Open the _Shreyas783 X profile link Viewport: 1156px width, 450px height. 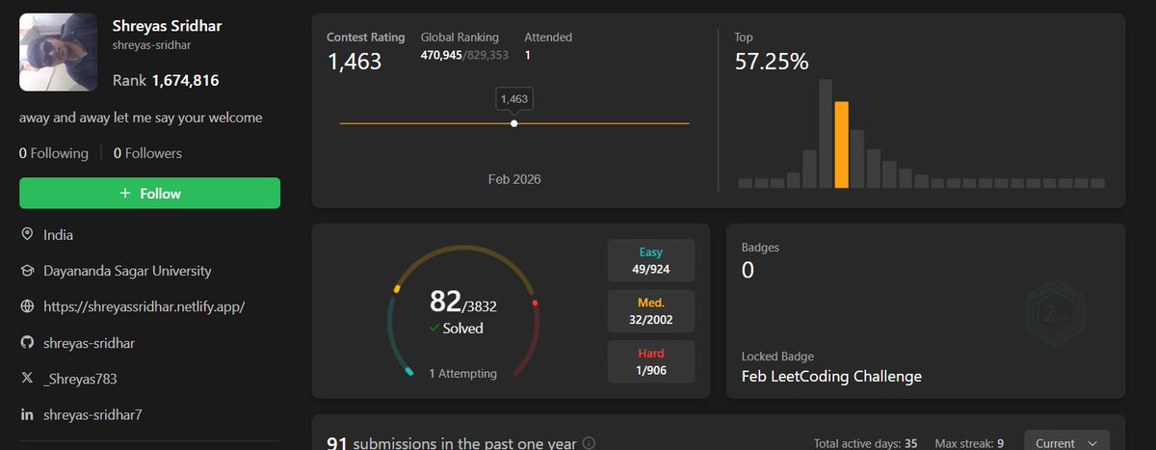pos(80,379)
